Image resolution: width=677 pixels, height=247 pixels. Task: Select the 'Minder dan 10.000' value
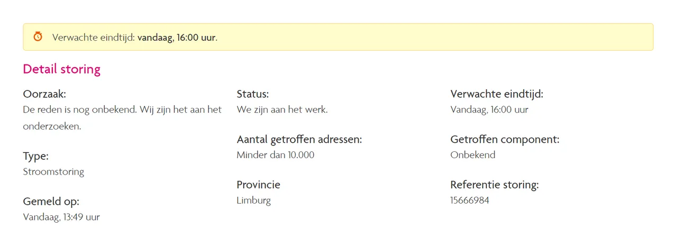click(x=276, y=155)
